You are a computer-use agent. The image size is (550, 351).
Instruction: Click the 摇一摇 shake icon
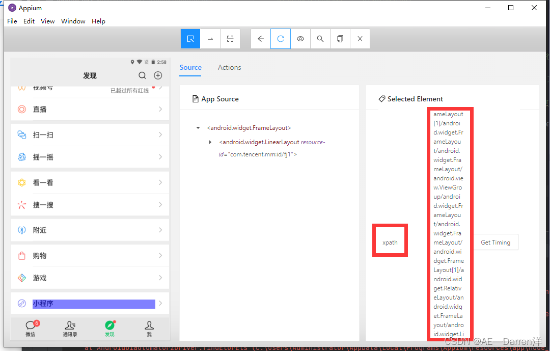click(21, 157)
